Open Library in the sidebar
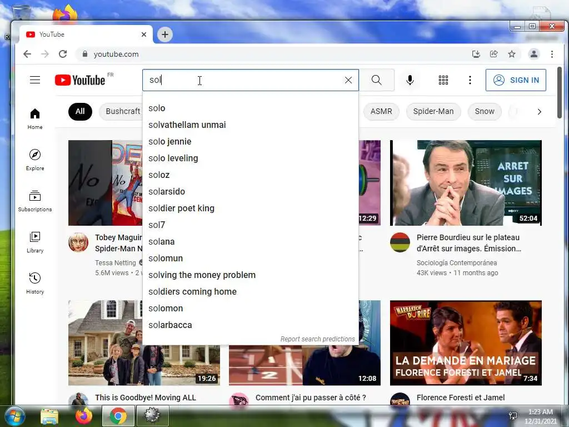The image size is (569, 427). [x=35, y=242]
